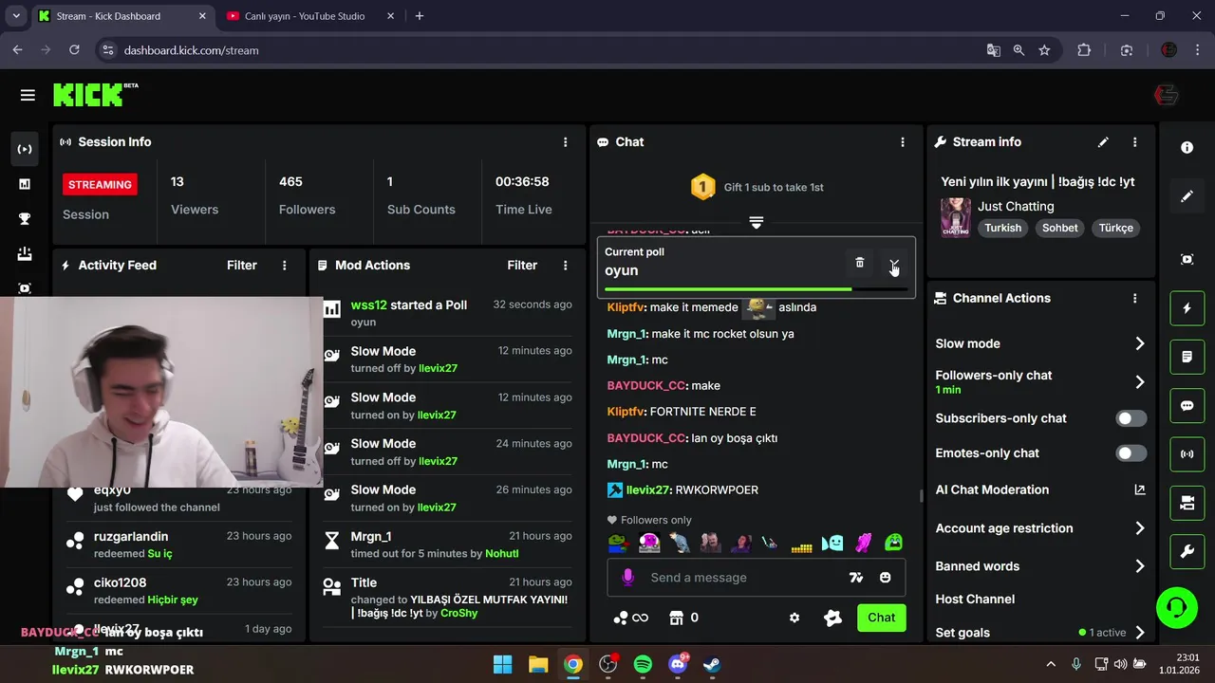Screen dimensions: 1215x683
Task: Click the pencil edit icon in the right sidebar
Action: click(x=1187, y=196)
